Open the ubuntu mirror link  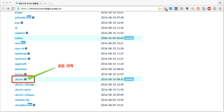[19, 79]
